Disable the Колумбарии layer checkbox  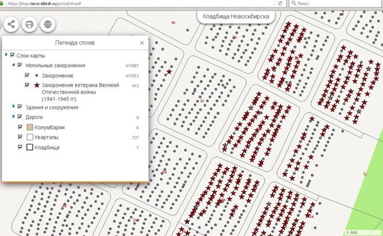coord(20,128)
